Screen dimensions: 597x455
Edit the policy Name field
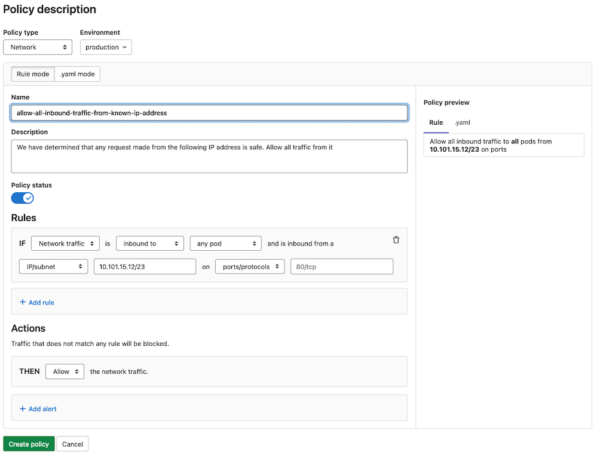point(209,112)
